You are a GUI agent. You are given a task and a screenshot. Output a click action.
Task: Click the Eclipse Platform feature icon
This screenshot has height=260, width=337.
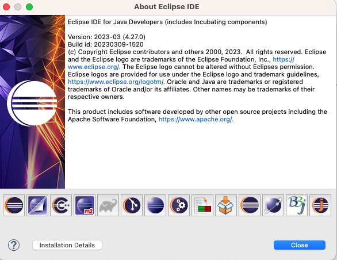tap(14, 205)
